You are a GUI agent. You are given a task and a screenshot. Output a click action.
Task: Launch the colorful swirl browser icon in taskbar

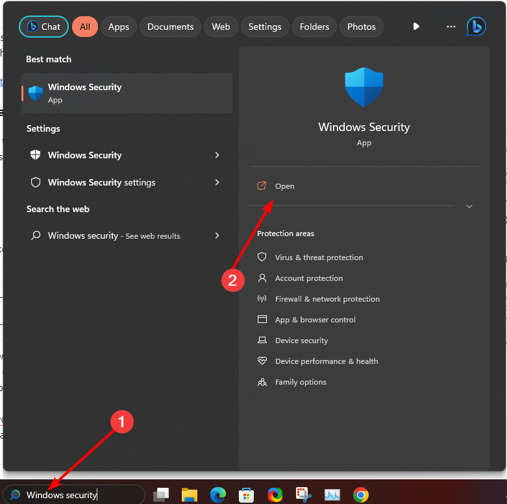[275, 495]
